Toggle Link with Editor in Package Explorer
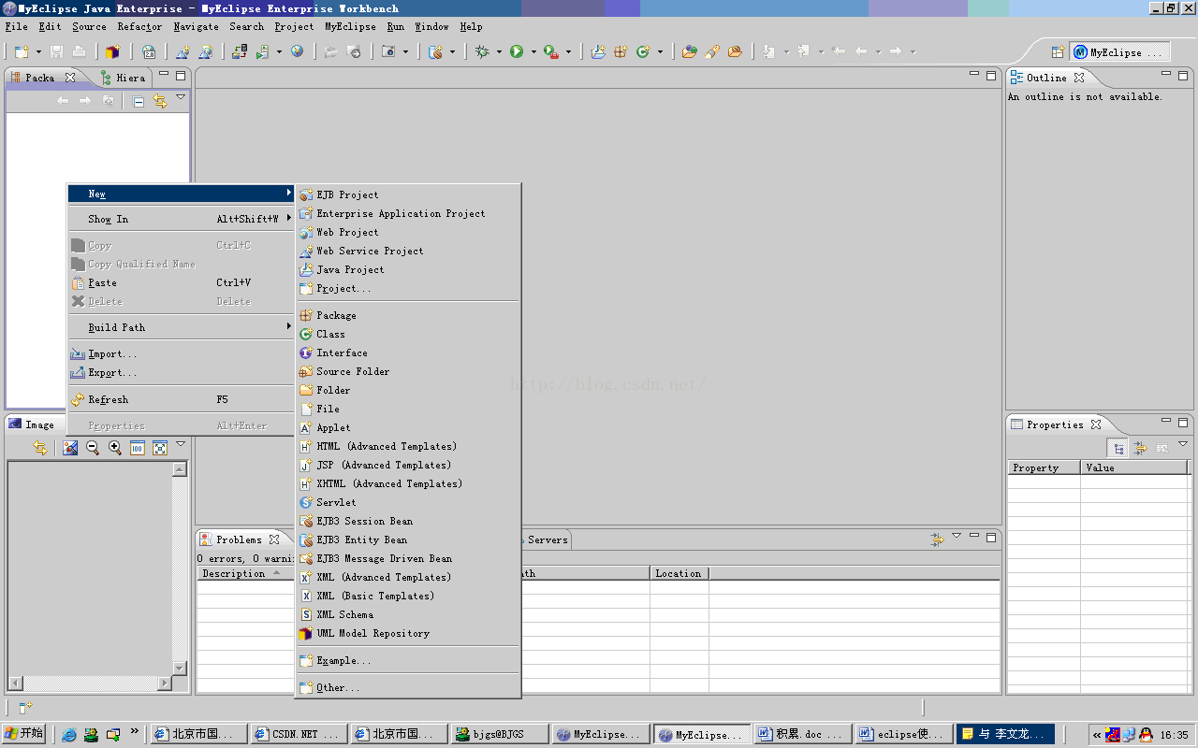 [159, 101]
